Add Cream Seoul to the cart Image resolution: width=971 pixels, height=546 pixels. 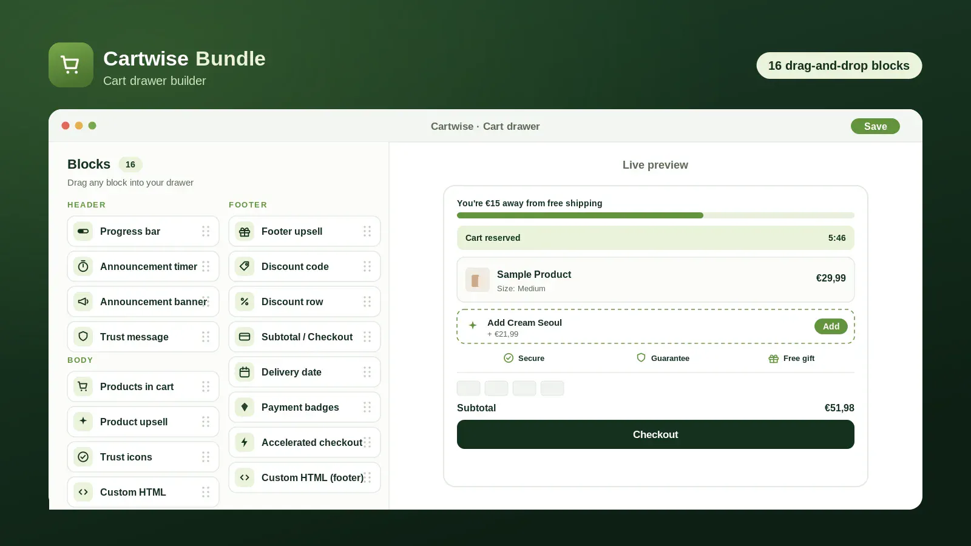(831, 326)
